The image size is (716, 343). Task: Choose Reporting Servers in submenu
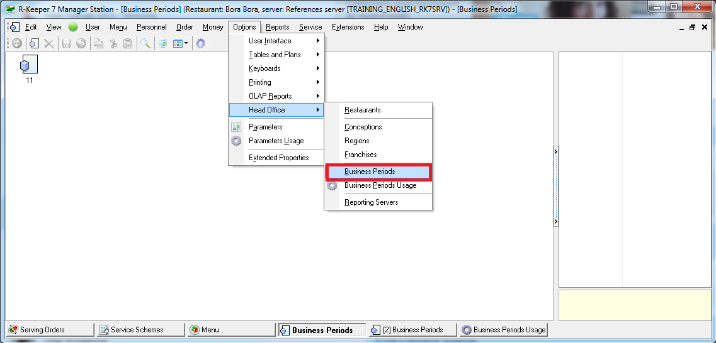click(378, 202)
